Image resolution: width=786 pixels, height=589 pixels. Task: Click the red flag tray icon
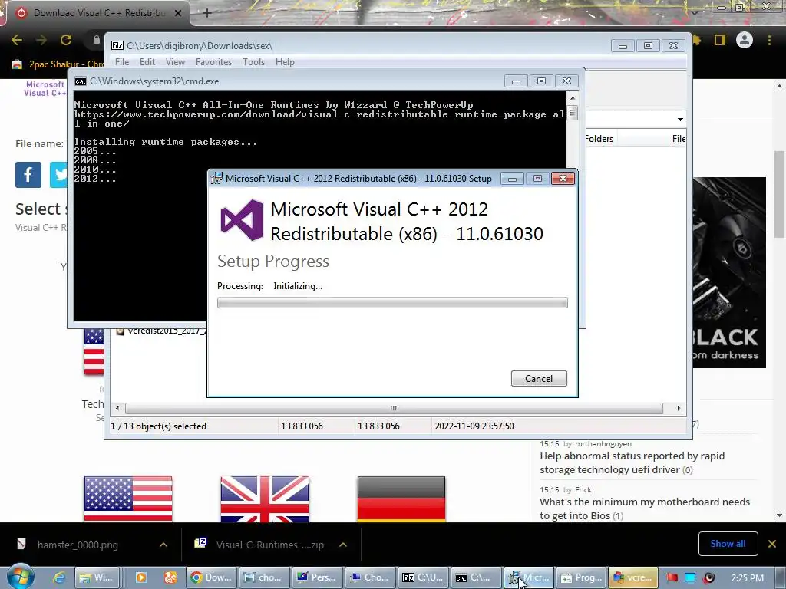(x=672, y=577)
